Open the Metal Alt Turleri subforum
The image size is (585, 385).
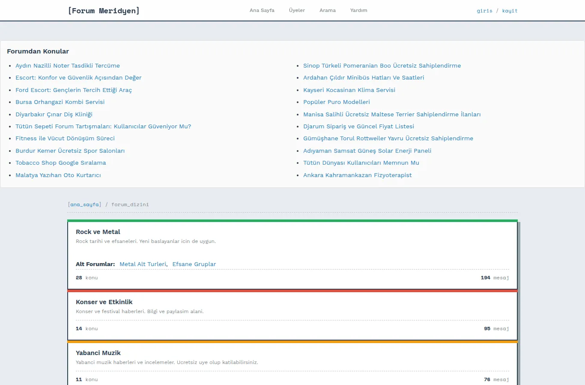coord(143,264)
